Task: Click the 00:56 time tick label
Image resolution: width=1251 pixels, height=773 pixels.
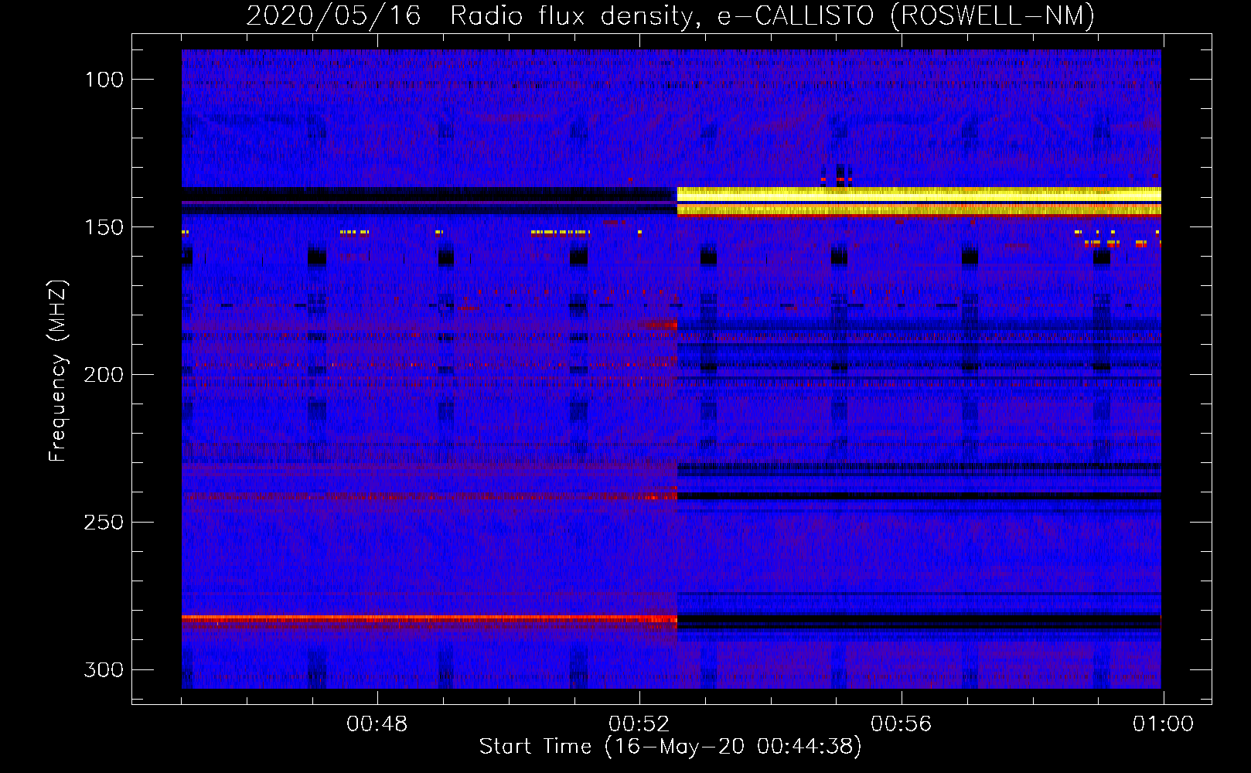Action: tap(902, 724)
